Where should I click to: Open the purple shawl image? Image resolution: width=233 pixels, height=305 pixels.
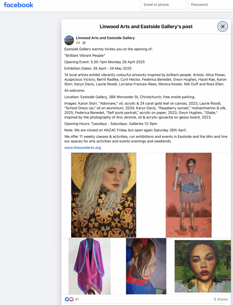point(90,266)
